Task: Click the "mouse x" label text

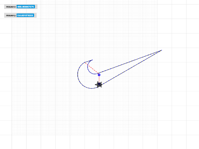Action: coord(11,7)
